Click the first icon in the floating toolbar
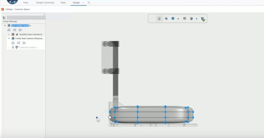Image resolution: width=264 pixels, height=138 pixels. tap(159, 18)
